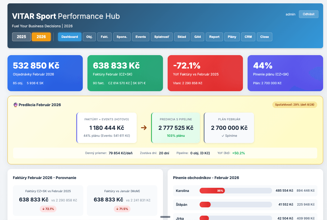
Task: Open the Events section
Action: 141,37
